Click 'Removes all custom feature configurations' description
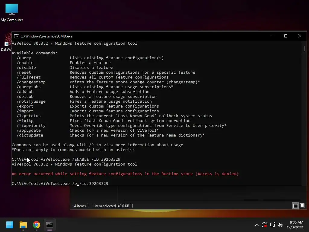309x232 pixels. coord(119,77)
